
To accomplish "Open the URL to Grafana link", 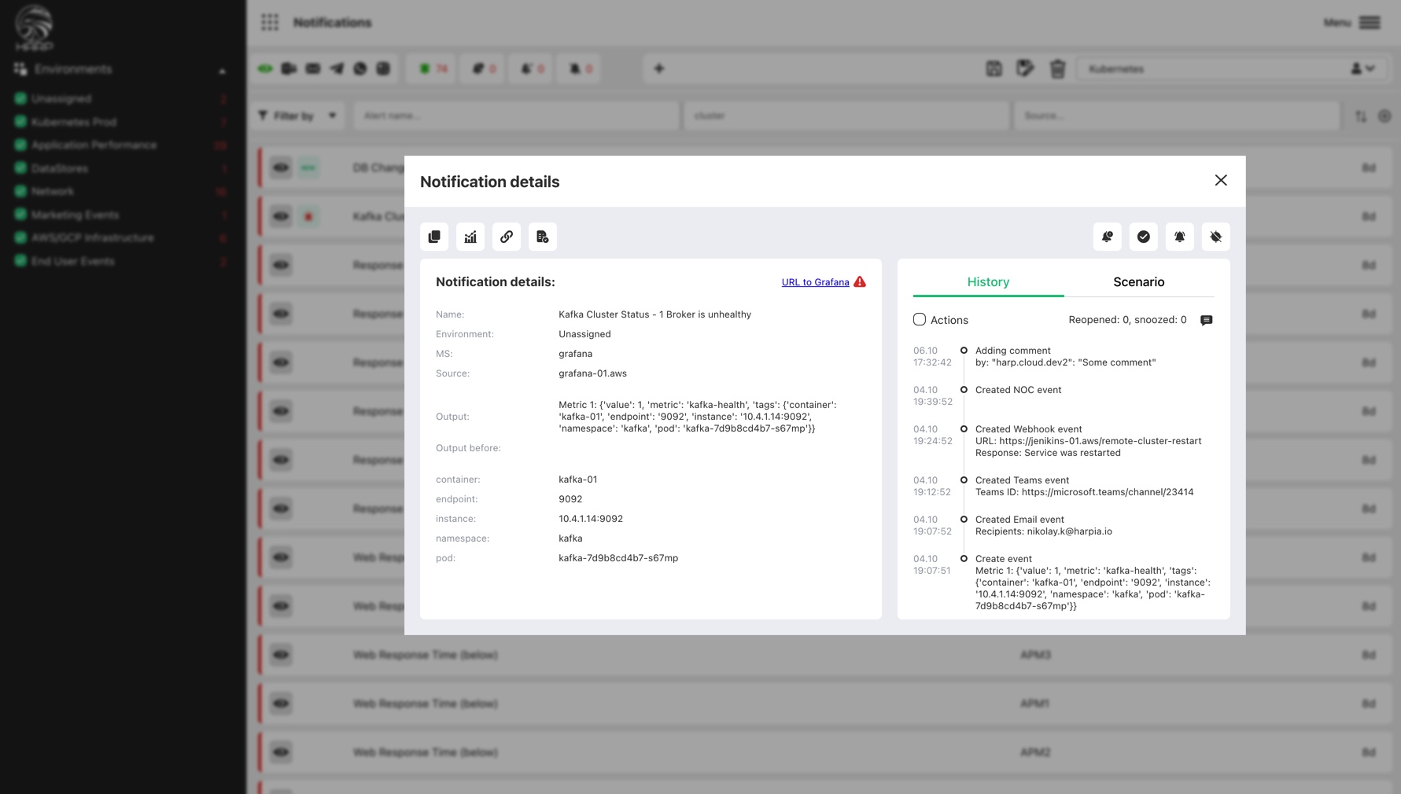I will pos(815,282).
